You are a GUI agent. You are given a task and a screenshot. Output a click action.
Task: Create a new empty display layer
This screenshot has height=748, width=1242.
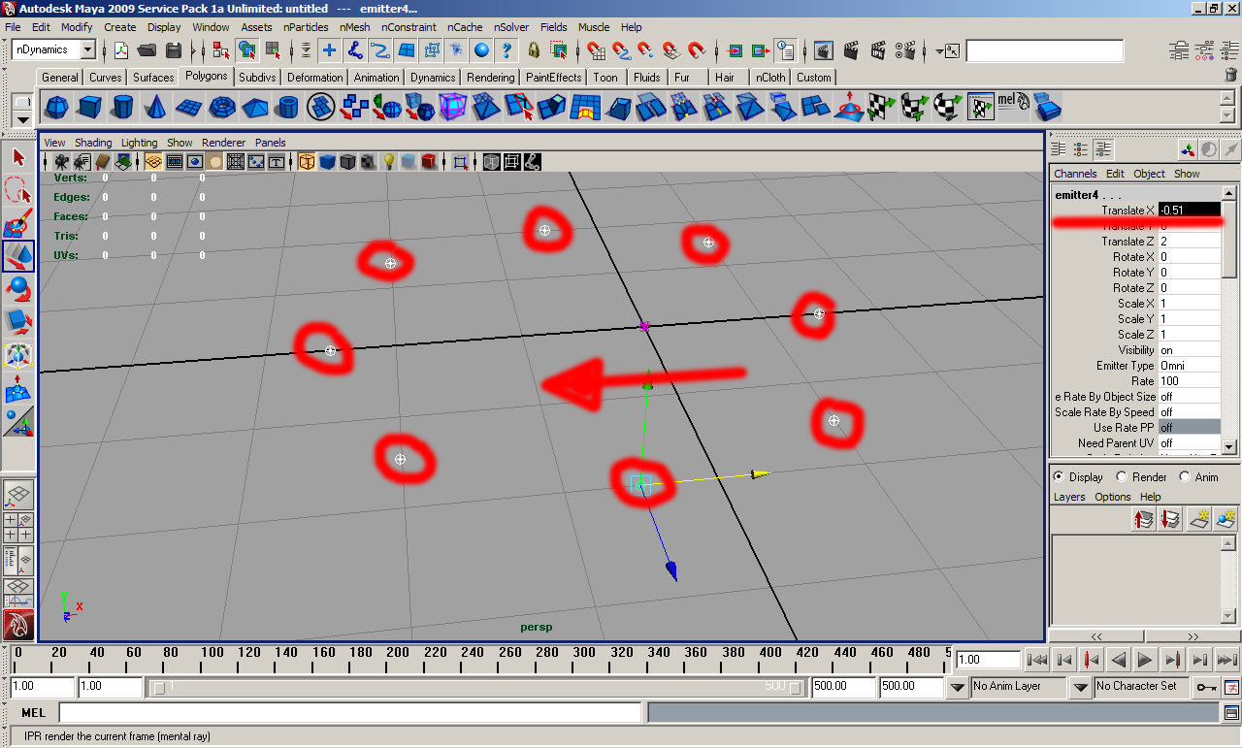point(1200,519)
